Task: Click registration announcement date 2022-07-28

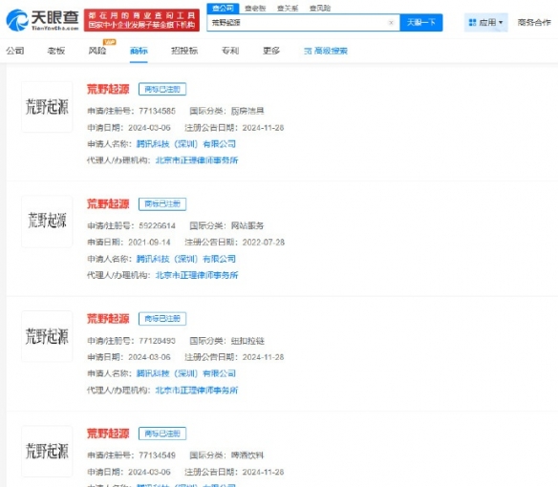Action: 264,243
